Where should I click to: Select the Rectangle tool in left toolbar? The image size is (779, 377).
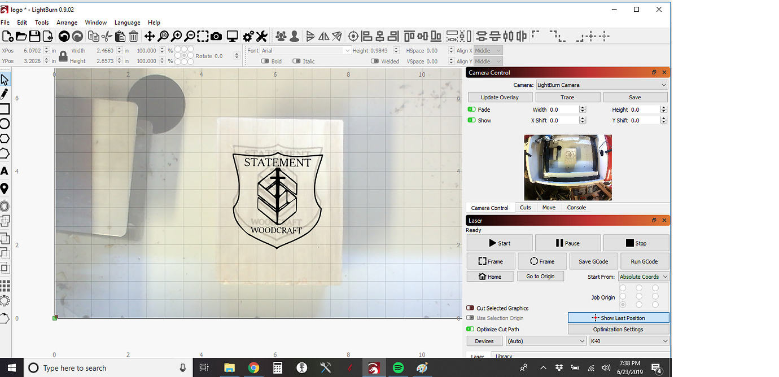point(5,109)
